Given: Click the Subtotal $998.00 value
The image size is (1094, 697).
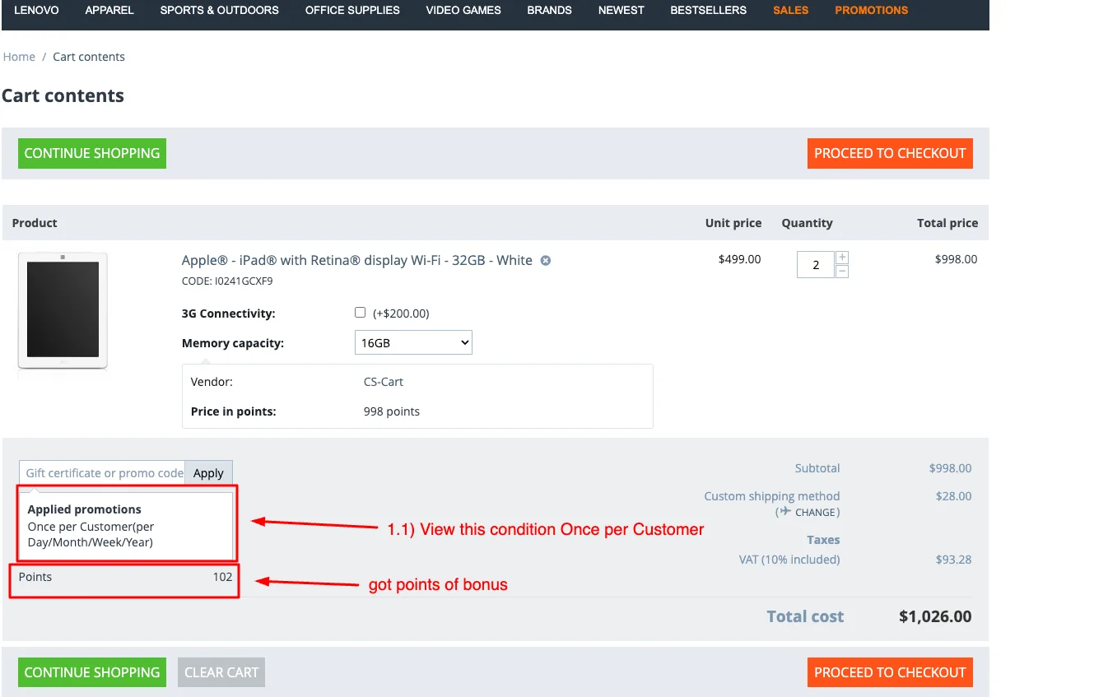Looking at the screenshot, I should coord(951,468).
